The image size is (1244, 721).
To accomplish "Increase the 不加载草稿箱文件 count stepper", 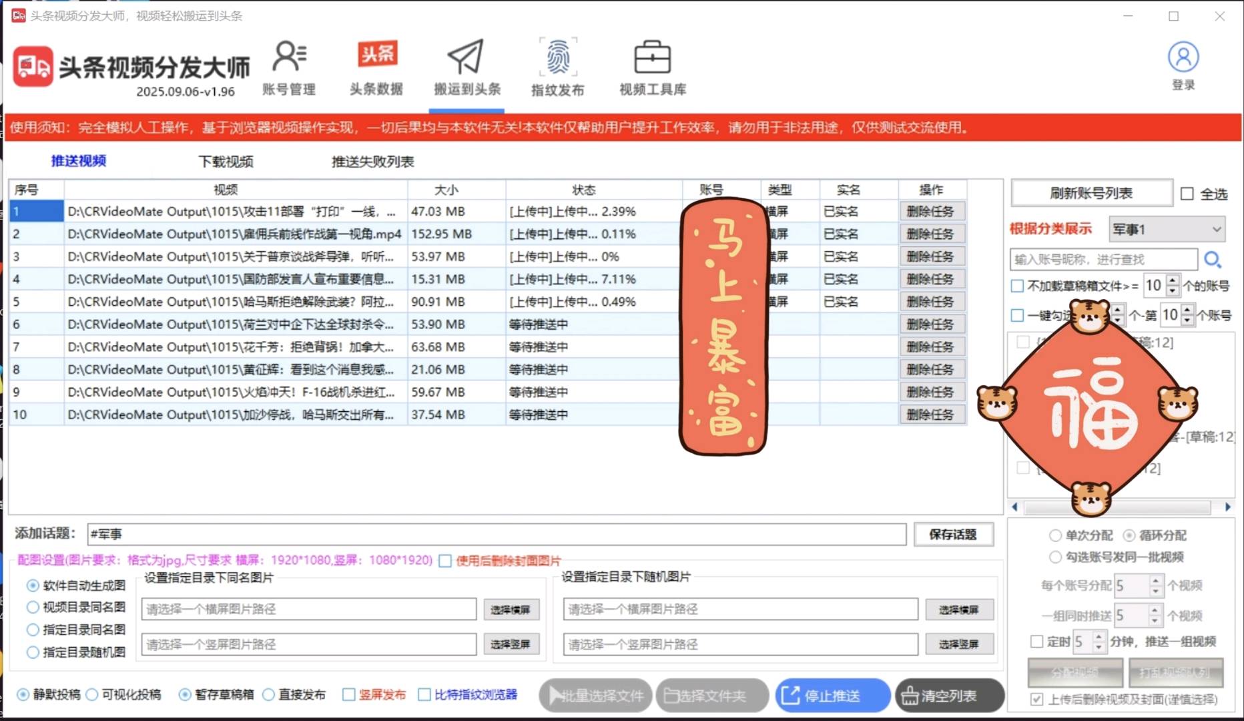I will pyautogui.click(x=1173, y=281).
